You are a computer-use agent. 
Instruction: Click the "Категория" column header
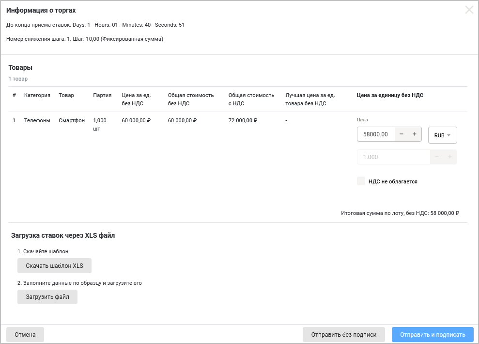pyautogui.click(x=37, y=95)
